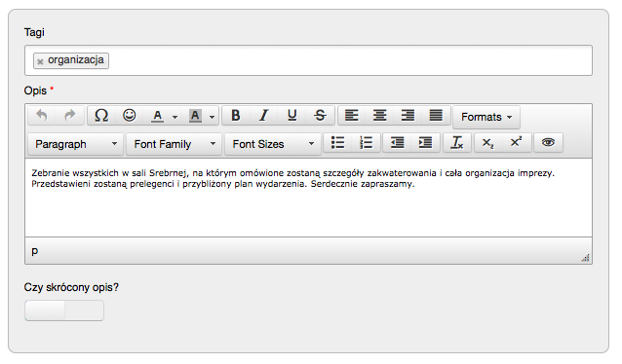Image resolution: width=622 pixels, height=364 pixels.
Task: Apply background color with highlighted A icon
Action: pyautogui.click(x=195, y=116)
